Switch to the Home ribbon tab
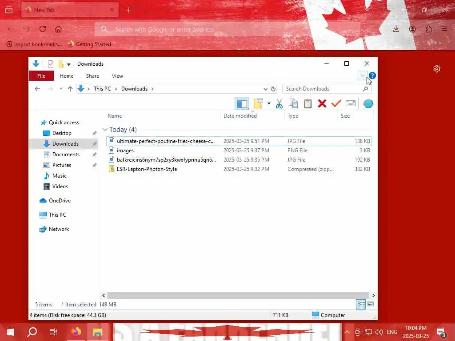455x341 pixels. coord(67,75)
